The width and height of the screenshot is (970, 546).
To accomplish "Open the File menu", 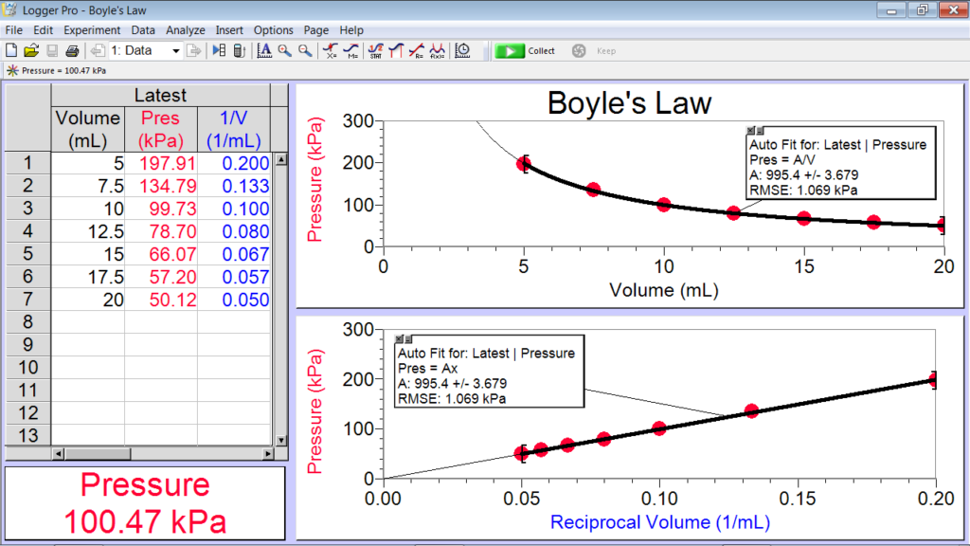I will point(13,30).
